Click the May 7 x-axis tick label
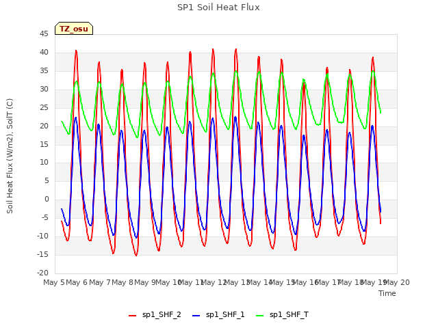This screenshot has height=328, width=438. pyautogui.click(x=100, y=282)
